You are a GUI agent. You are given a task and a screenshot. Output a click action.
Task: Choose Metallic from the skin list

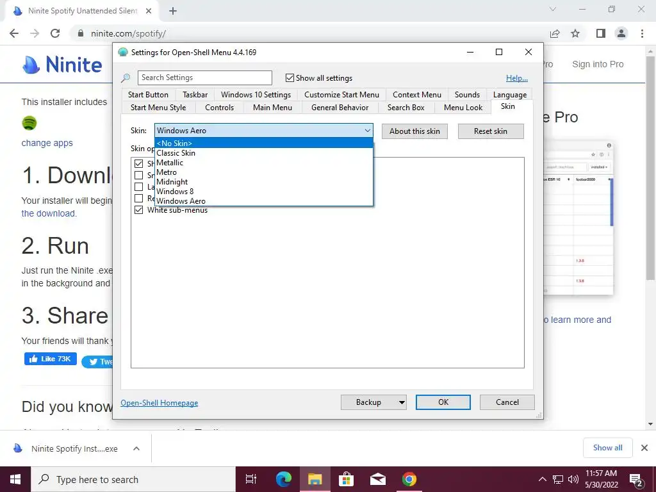(263, 163)
